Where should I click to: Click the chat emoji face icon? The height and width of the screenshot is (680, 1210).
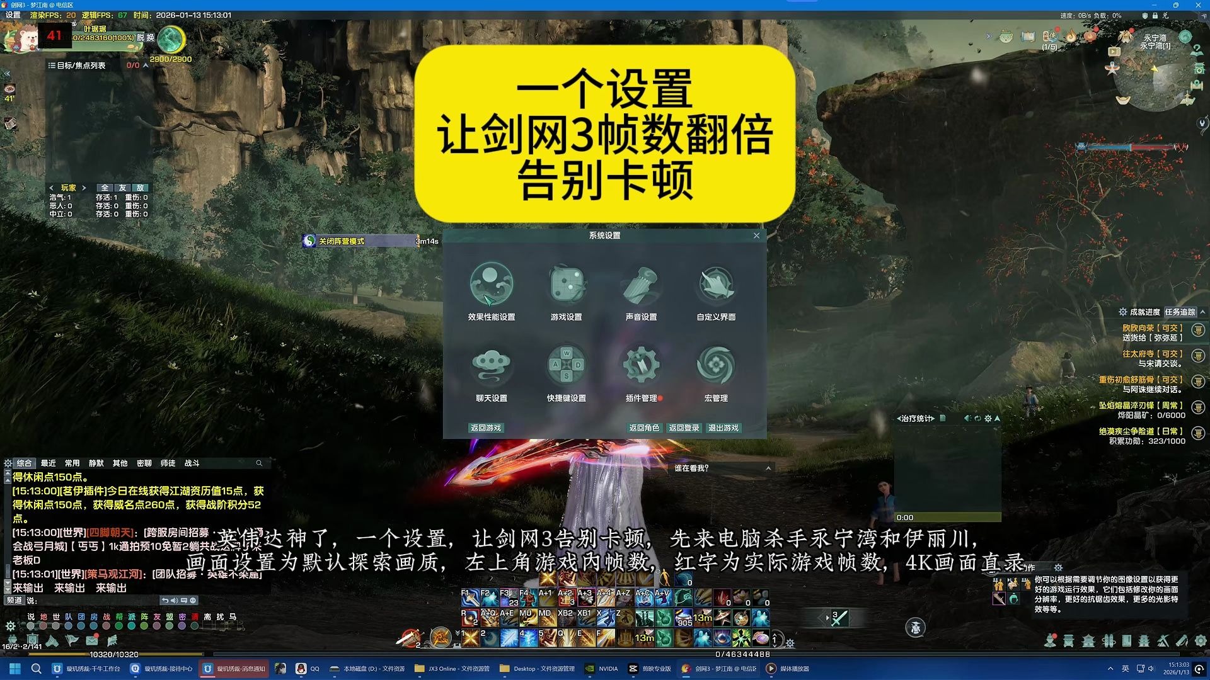coord(193,600)
